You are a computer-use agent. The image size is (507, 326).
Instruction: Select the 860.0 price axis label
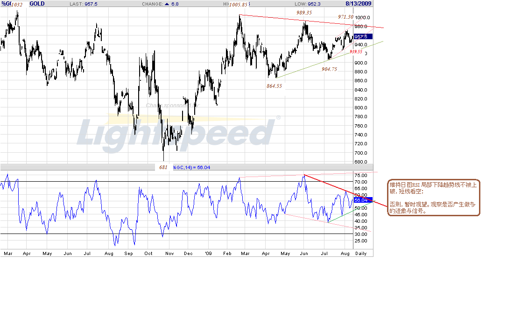[x=361, y=80]
